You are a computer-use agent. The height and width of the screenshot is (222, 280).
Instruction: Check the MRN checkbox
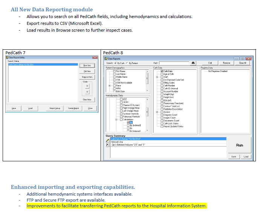115,89
